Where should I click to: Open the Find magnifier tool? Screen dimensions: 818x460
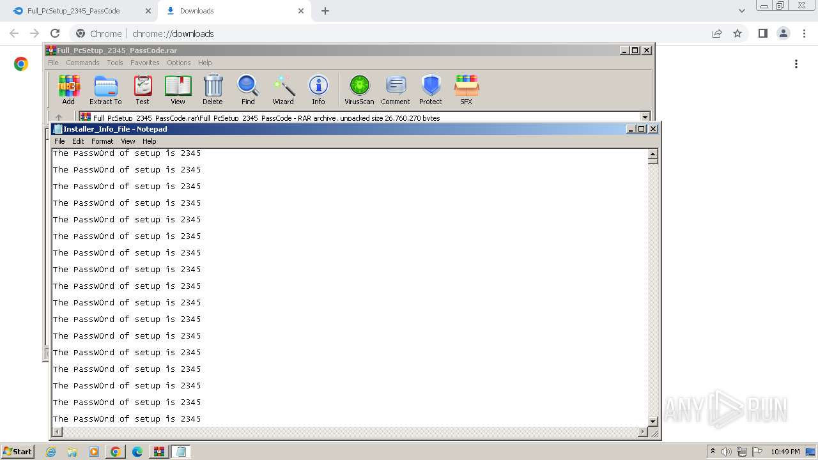[x=248, y=90]
